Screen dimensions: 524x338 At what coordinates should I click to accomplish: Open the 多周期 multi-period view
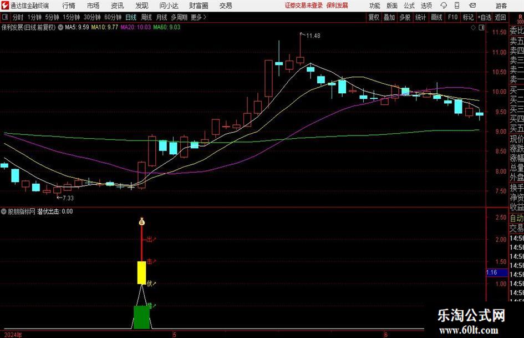click(179, 17)
